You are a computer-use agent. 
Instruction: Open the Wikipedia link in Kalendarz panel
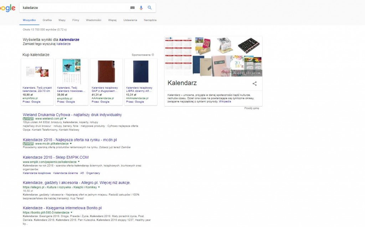click(225, 101)
